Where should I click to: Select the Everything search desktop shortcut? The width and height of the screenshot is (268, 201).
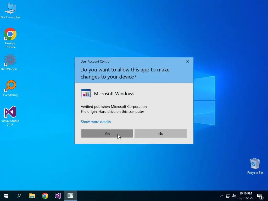tap(10, 88)
